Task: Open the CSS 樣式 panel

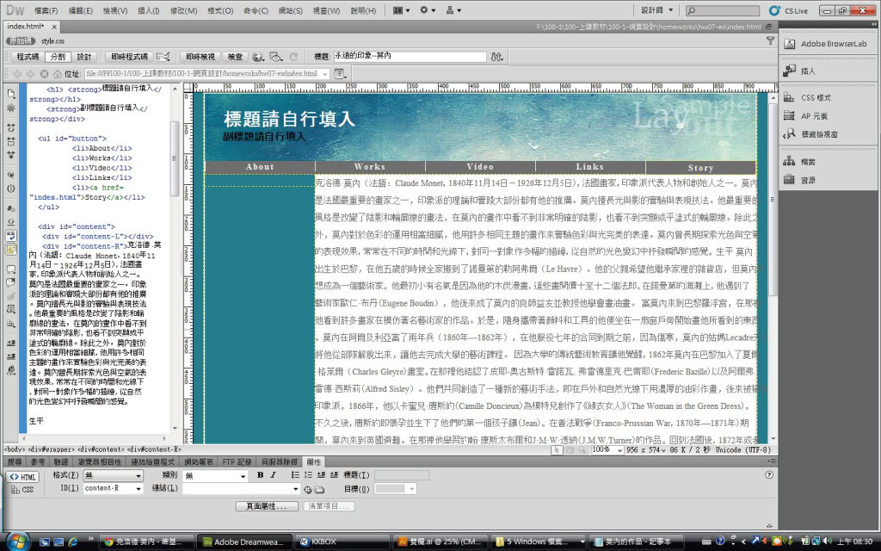Action: [x=815, y=97]
